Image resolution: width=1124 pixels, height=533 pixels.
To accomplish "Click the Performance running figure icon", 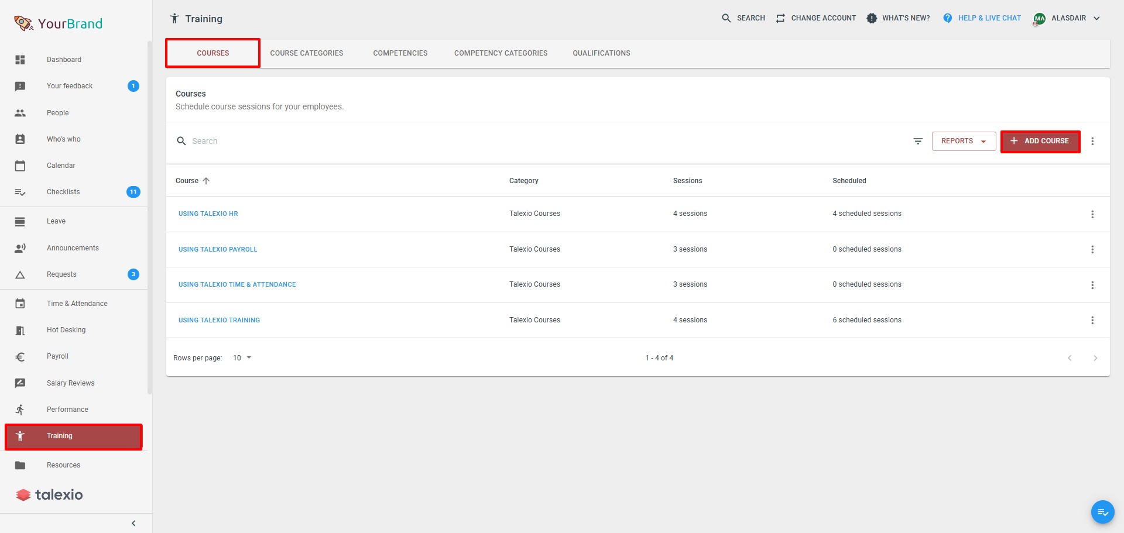I will coord(20,410).
